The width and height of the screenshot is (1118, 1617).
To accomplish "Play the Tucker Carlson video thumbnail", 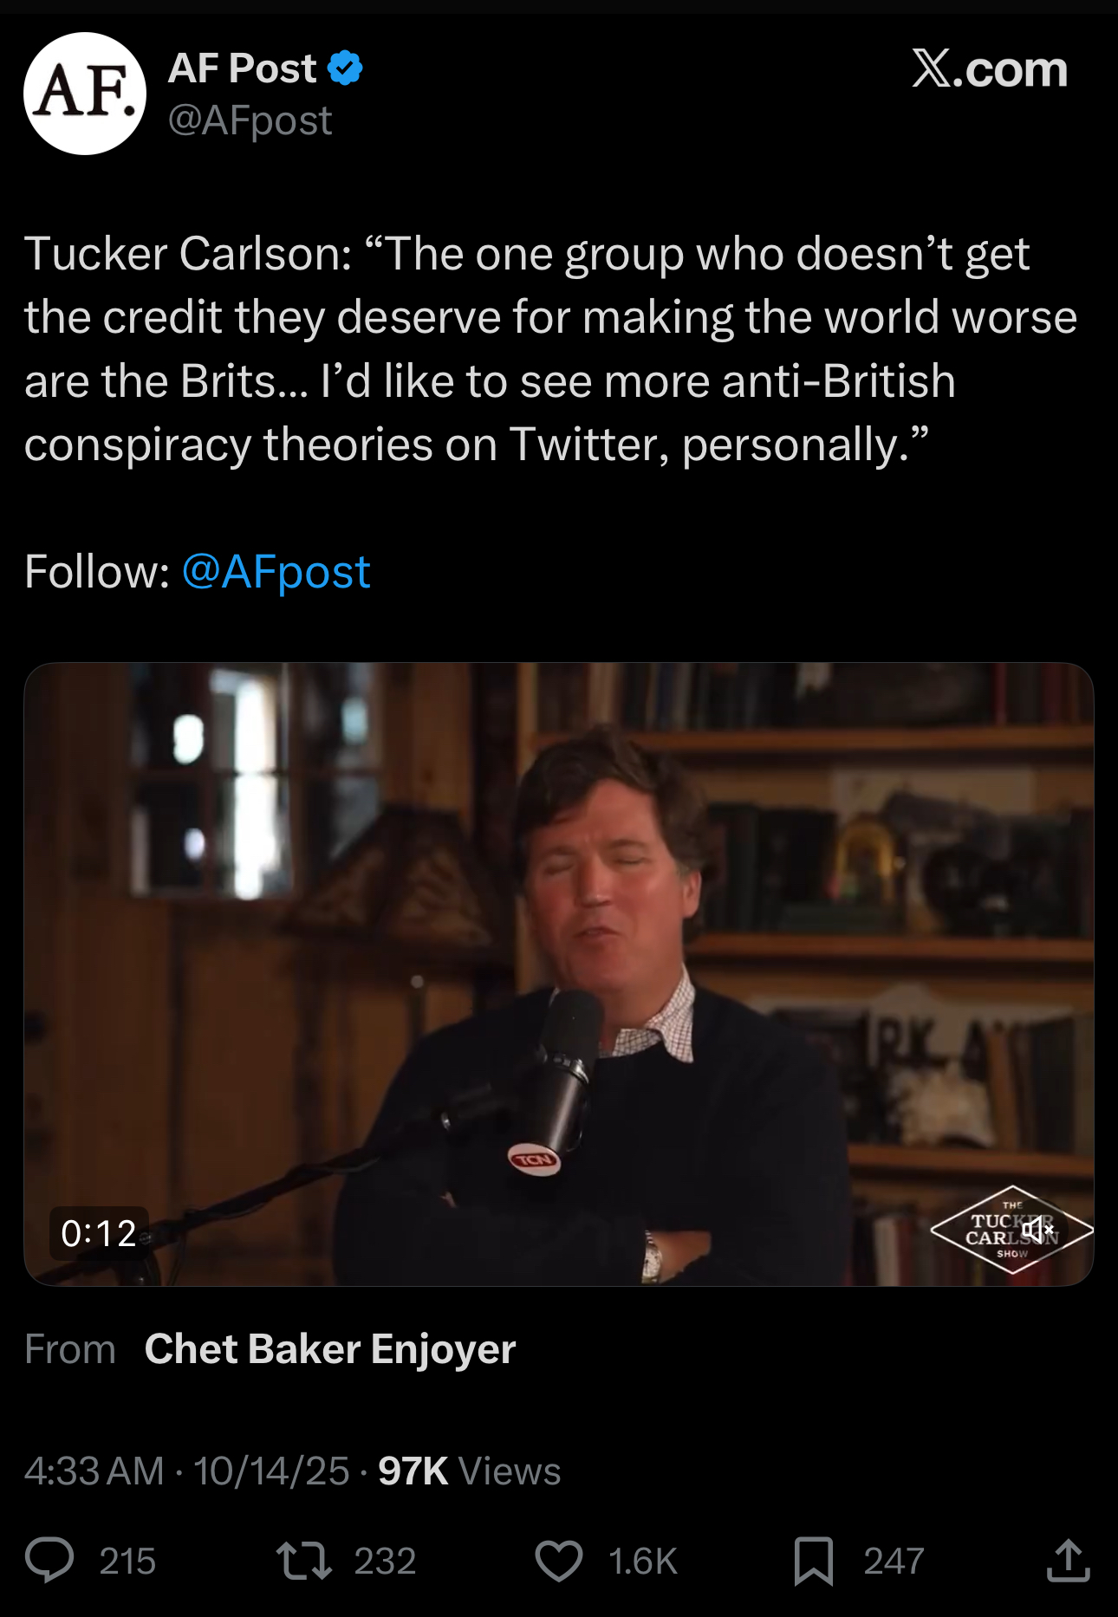I will 559,974.
